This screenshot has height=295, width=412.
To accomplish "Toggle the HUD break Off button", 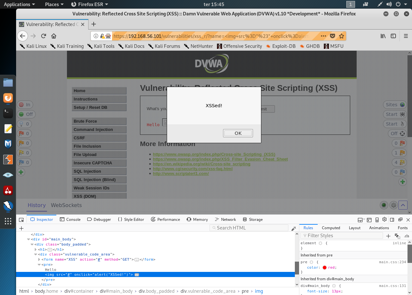I will click(26, 114).
